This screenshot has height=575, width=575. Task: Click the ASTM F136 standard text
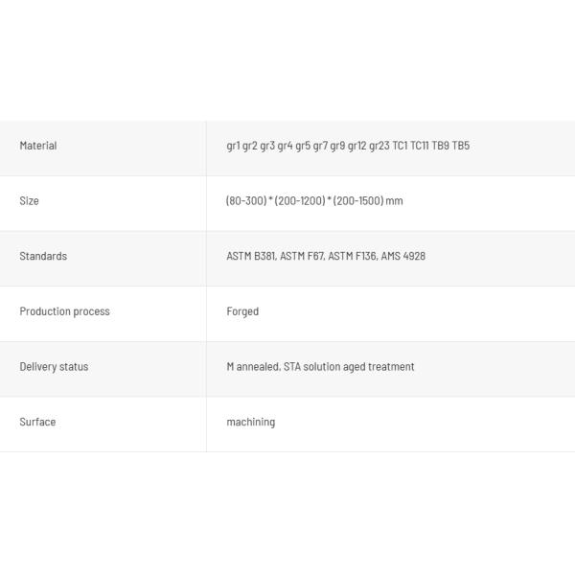click(352, 256)
